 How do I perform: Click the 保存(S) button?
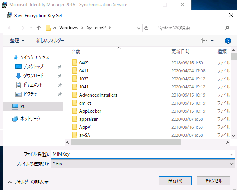point(175,181)
